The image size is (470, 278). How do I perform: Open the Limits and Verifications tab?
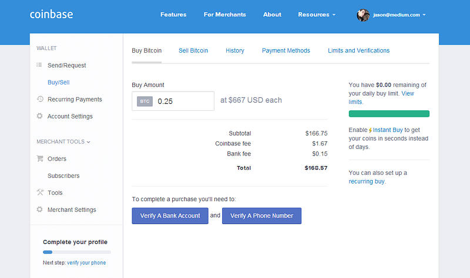[359, 50]
